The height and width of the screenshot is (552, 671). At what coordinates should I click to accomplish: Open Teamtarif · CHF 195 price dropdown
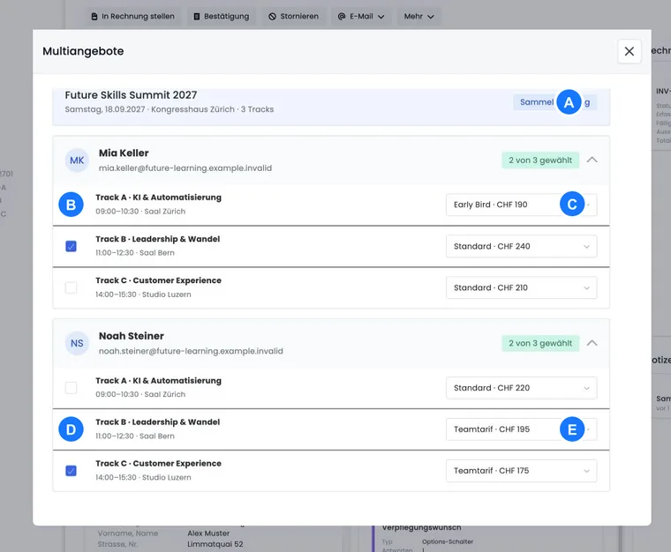click(x=521, y=429)
